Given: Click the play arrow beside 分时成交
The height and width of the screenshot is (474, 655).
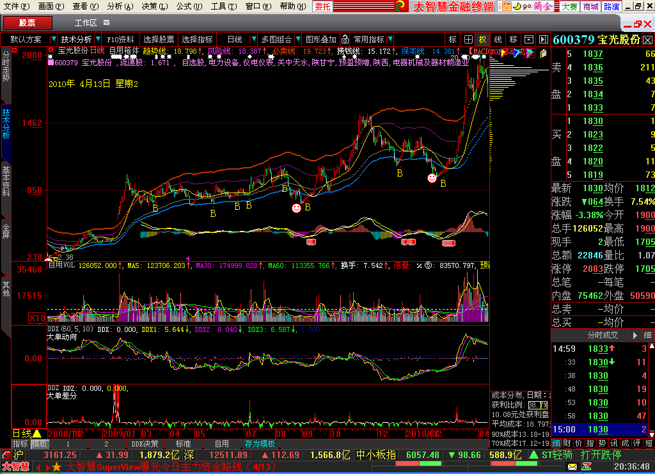Looking at the screenshot, I should coord(635,335).
